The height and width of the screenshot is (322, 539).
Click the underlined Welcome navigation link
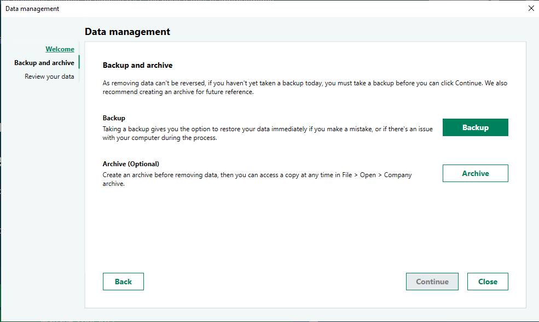pyautogui.click(x=60, y=49)
